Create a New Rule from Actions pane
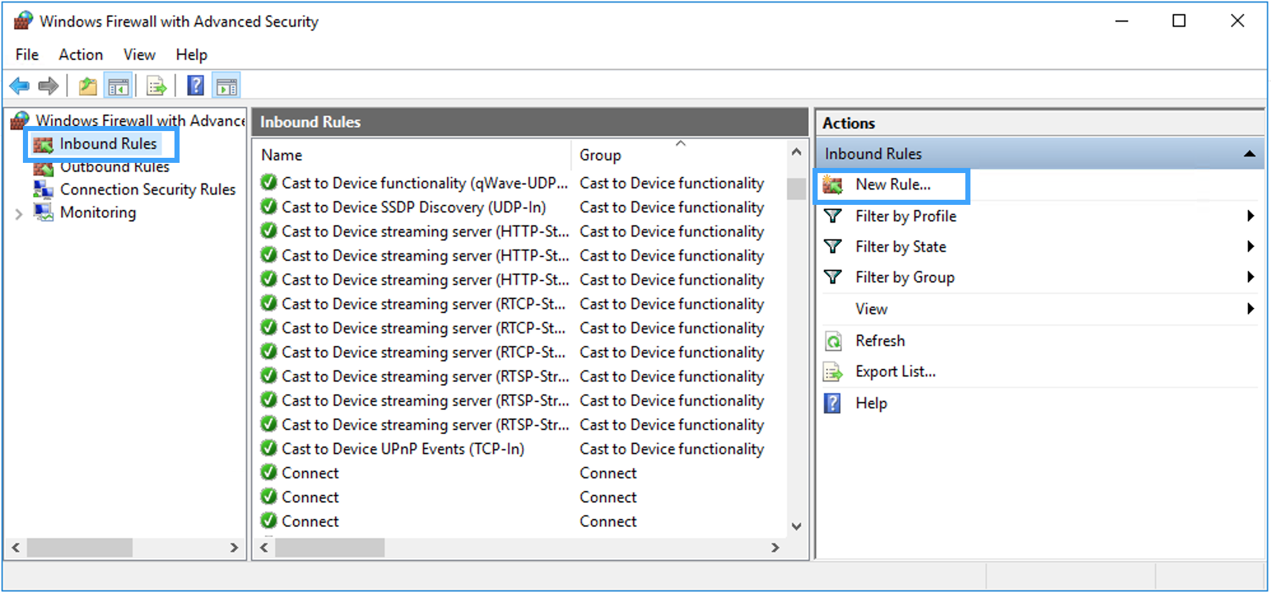 [892, 185]
